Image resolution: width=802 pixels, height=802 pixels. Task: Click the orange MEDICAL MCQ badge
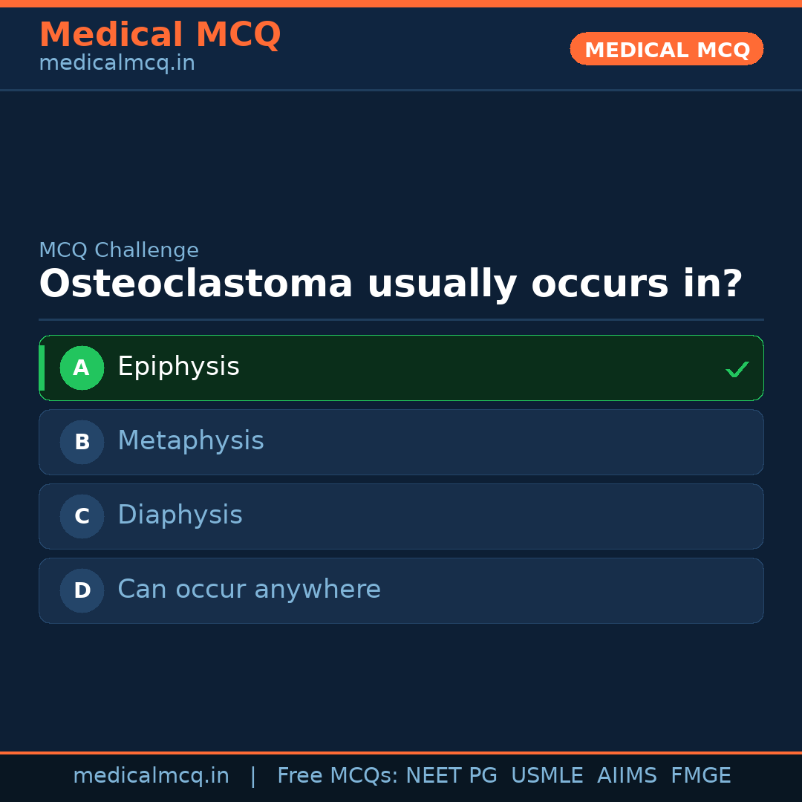click(666, 49)
